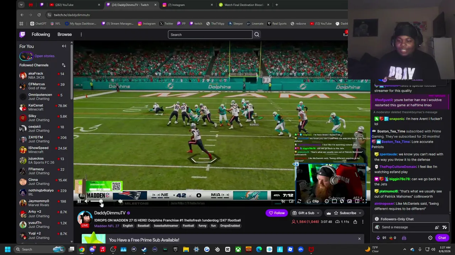Open the Windows Start menu

(7, 249)
